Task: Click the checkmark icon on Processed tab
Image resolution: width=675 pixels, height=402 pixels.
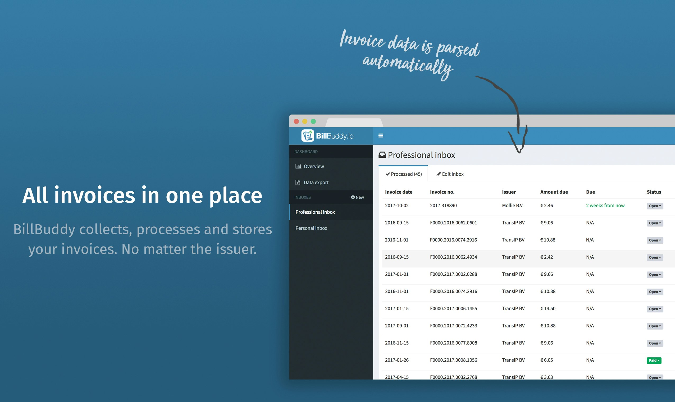Action: click(x=387, y=174)
